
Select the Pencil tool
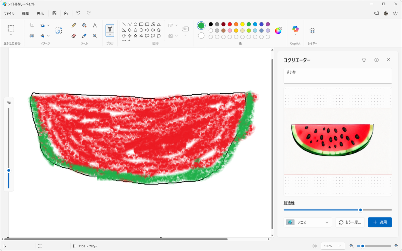74,25
